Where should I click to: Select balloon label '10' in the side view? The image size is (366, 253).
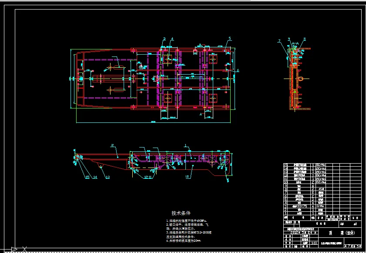(187, 177)
